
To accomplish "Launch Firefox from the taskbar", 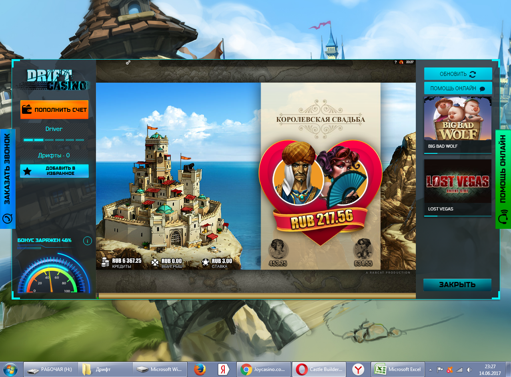I will (200, 369).
